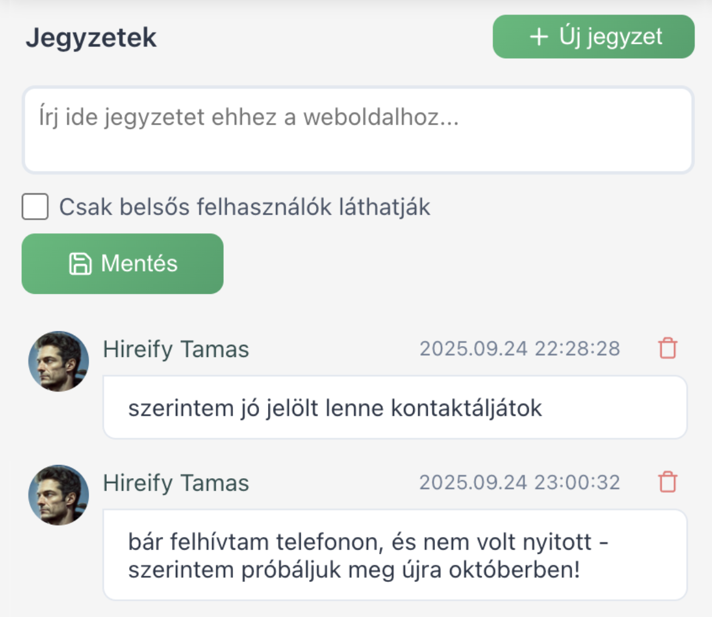Enable Csak belsős felhasználók láthatják checkbox

coord(35,207)
